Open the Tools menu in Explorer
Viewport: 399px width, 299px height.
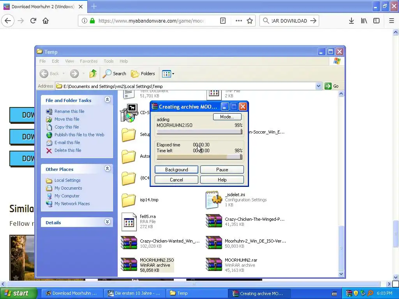pos(109,61)
